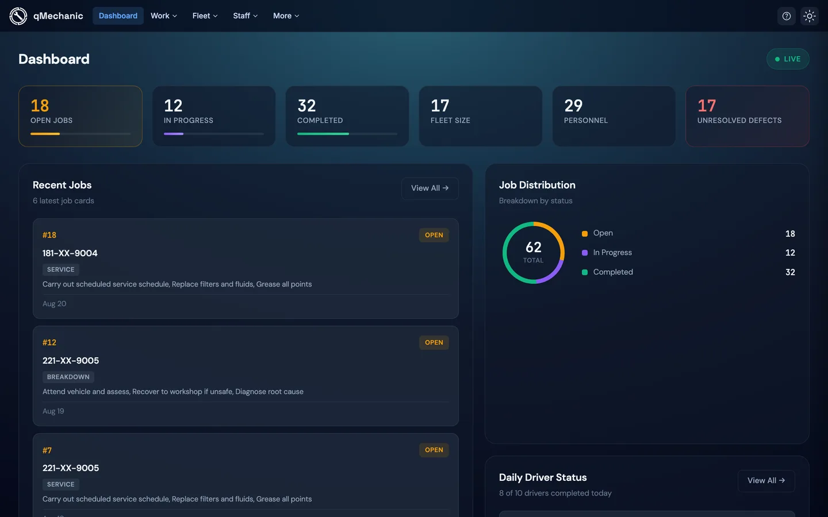Click the Daily Driver Status heading

(543, 477)
